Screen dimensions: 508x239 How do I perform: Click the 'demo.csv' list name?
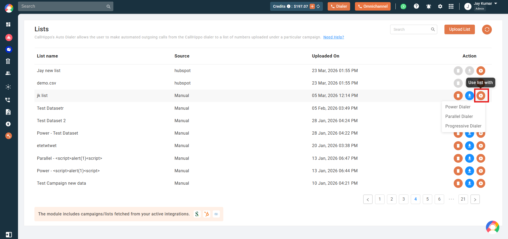[47, 83]
